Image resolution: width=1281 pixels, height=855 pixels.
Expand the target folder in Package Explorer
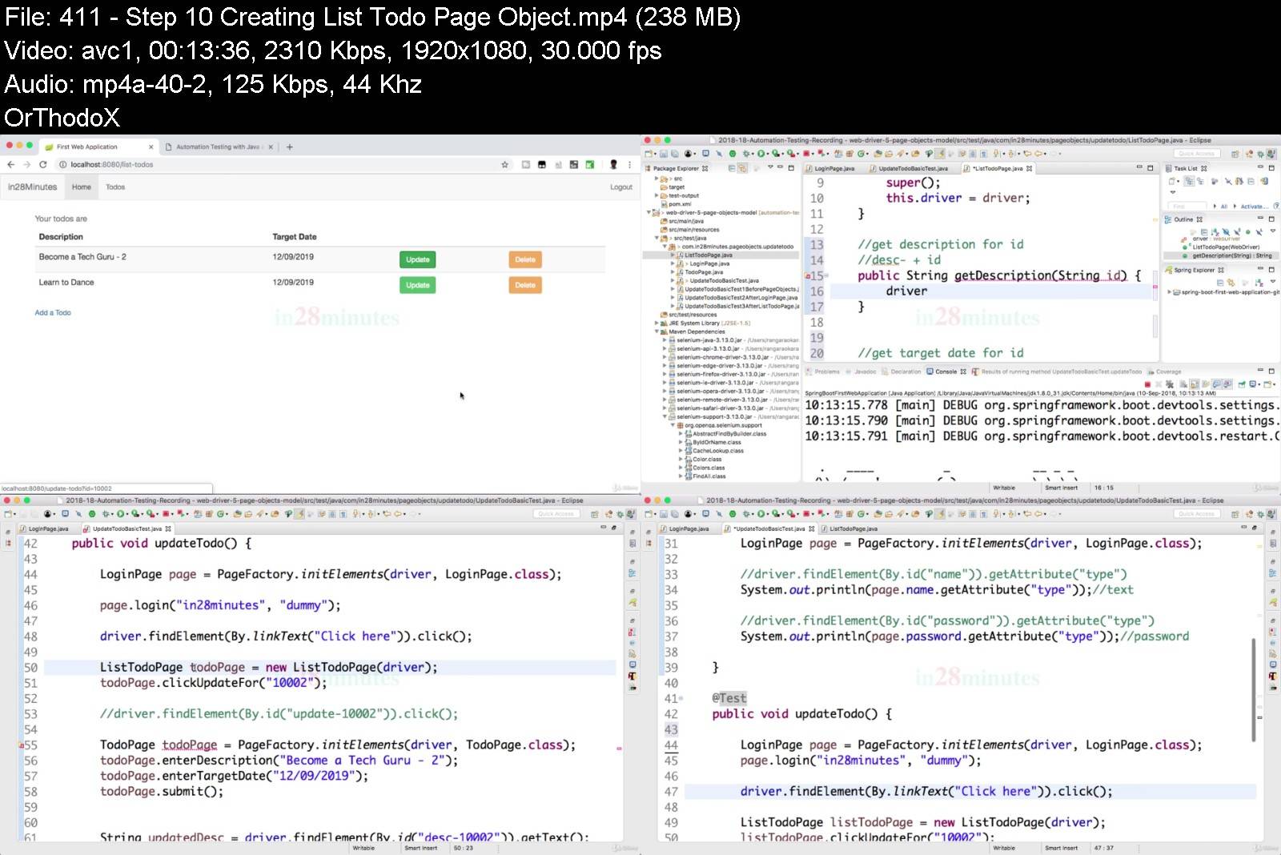(655, 186)
